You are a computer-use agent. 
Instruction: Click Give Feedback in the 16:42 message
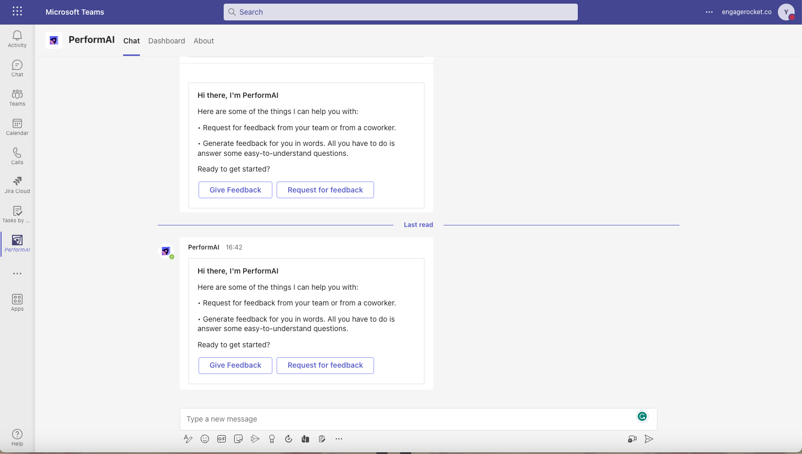[235, 366]
